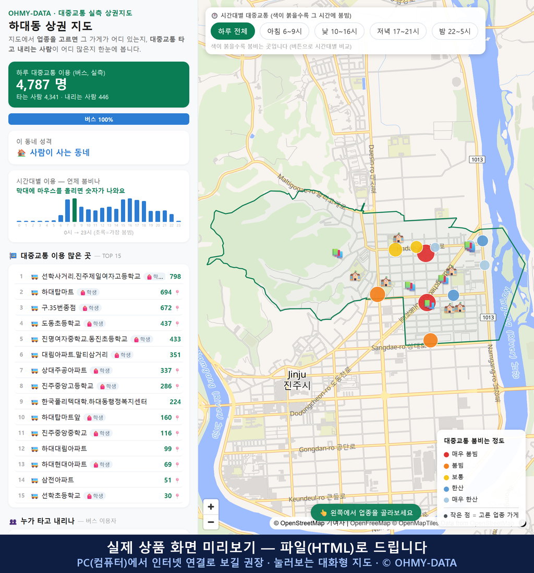This screenshot has height=573, width=534.
Task: Select the 한국폴리텍대학.하대동행정복지센터 stop row
Action: click(99, 402)
